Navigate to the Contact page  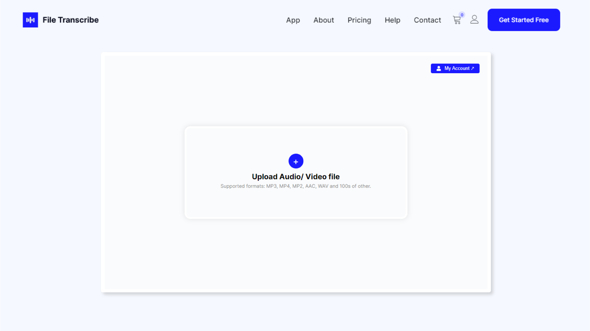427,20
